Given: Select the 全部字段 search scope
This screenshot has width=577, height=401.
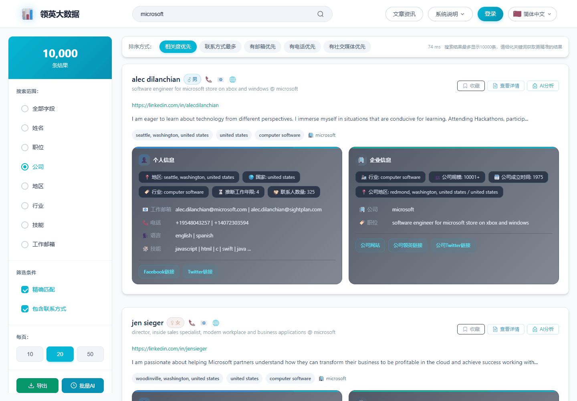Looking at the screenshot, I should point(25,109).
